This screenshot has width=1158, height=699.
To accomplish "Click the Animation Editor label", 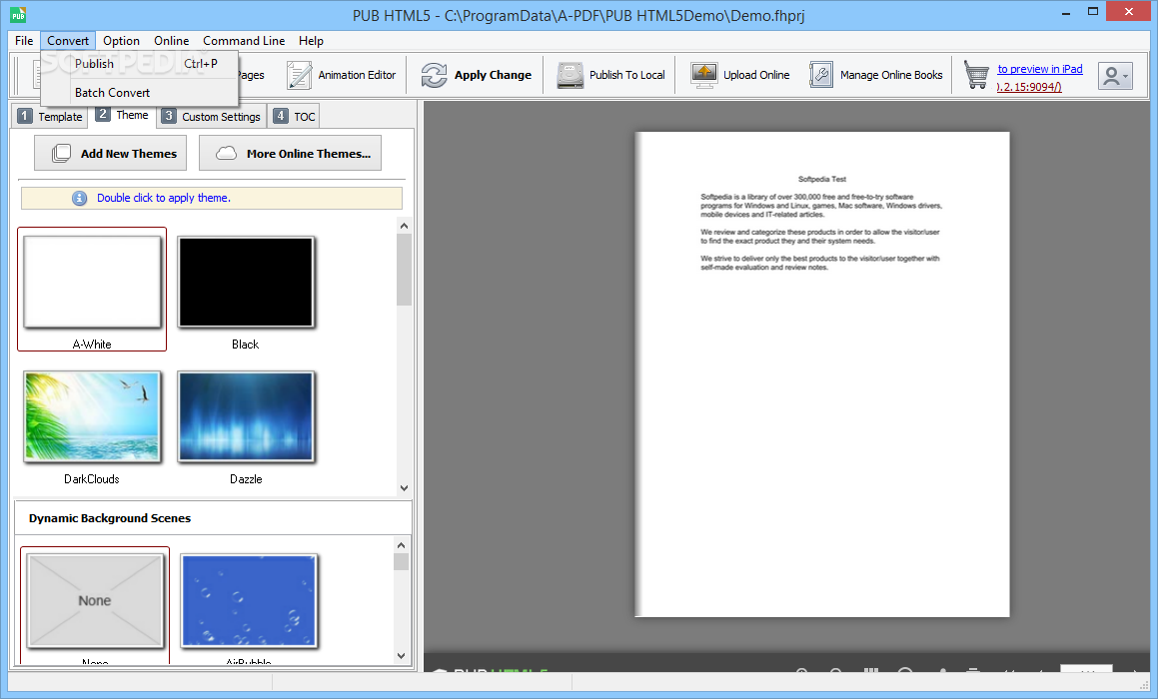I will tap(357, 75).
